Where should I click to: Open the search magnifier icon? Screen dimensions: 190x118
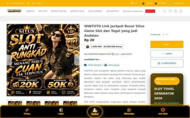[164, 11]
